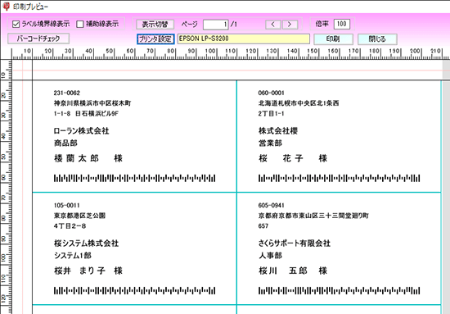Click the 印刷プレビュー app icon in the title bar
450x314 pixels.
click(x=6, y=7)
